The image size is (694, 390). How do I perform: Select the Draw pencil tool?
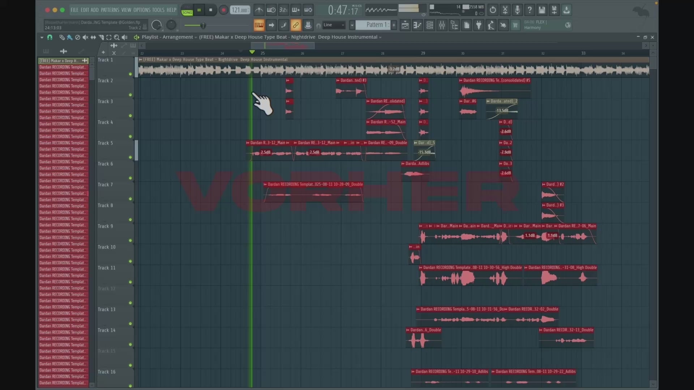(x=62, y=37)
